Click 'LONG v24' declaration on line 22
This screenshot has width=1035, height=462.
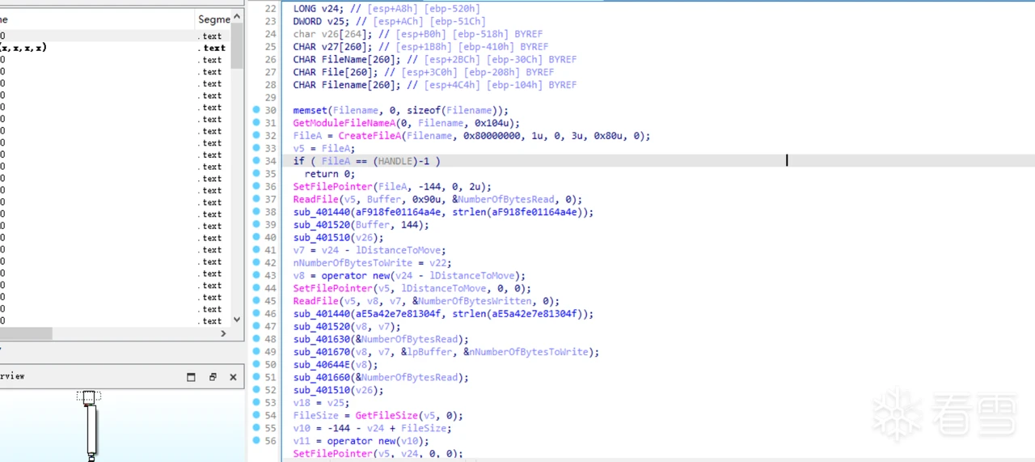(x=316, y=8)
